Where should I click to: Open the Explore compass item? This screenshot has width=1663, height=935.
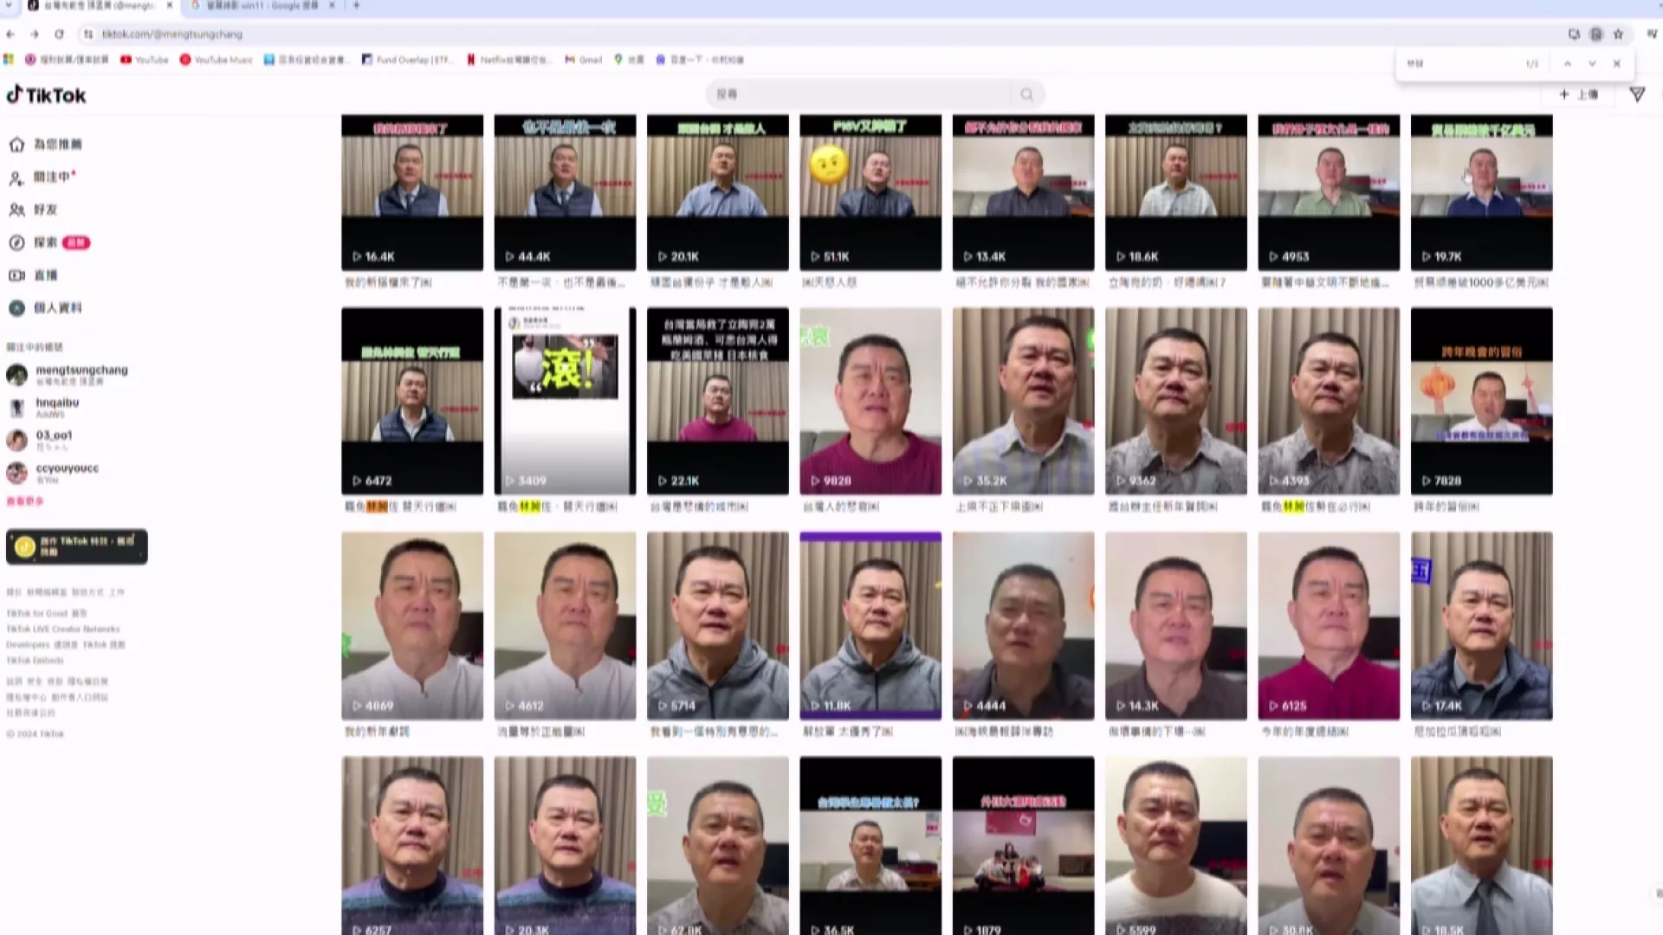pyautogui.click(x=49, y=242)
